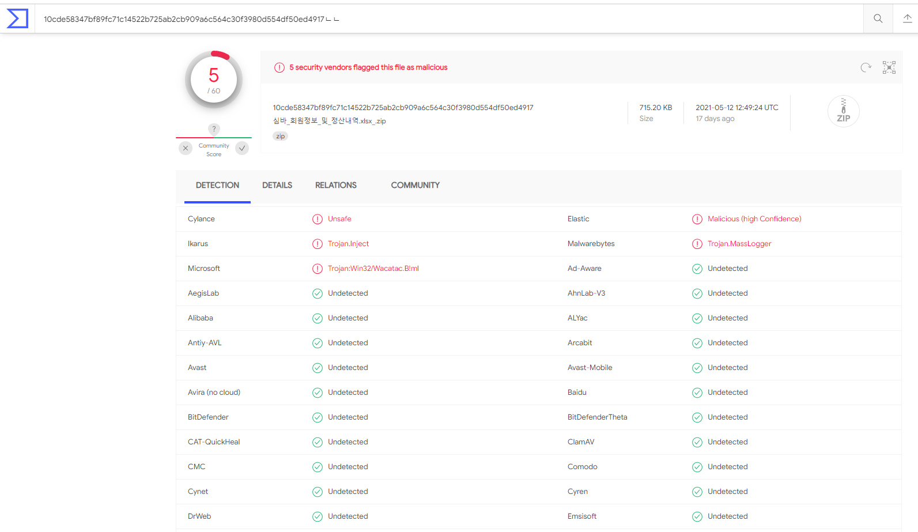Click Alibaba undetected check icon
918x532 pixels.
click(318, 318)
